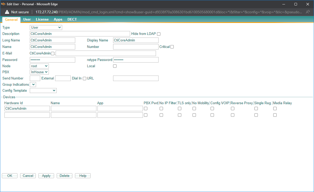Enable the Dial In checkbox

click(84, 78)
